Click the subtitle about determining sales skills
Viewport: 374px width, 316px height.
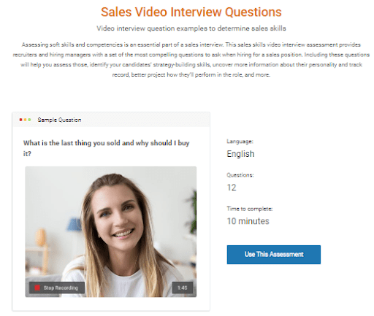pyautogui.click(x=191, y=28)
